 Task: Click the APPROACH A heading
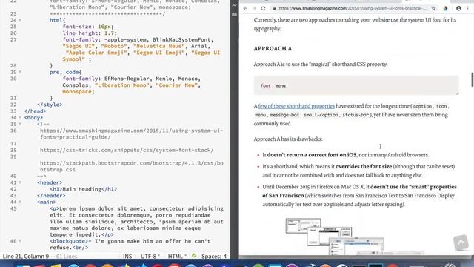pos(273,49)
